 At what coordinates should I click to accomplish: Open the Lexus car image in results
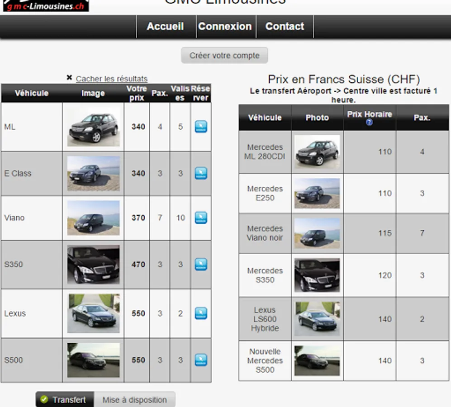(x=94, y=313)
